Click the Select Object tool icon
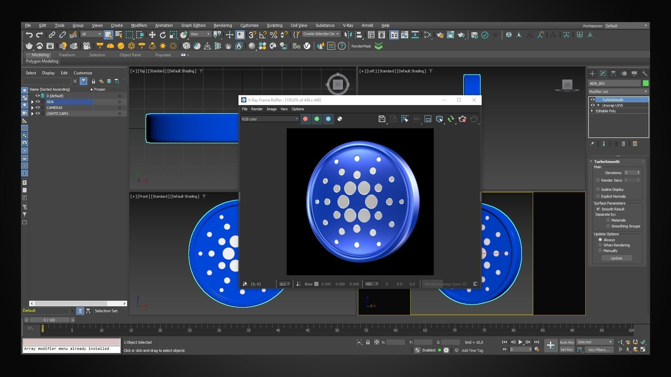 coord(108,35)
